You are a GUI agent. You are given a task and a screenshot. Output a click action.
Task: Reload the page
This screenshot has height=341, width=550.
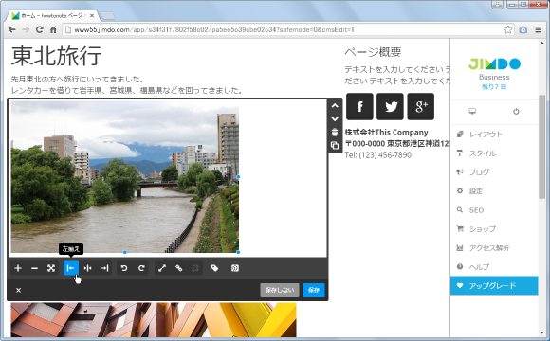(39, 29)
